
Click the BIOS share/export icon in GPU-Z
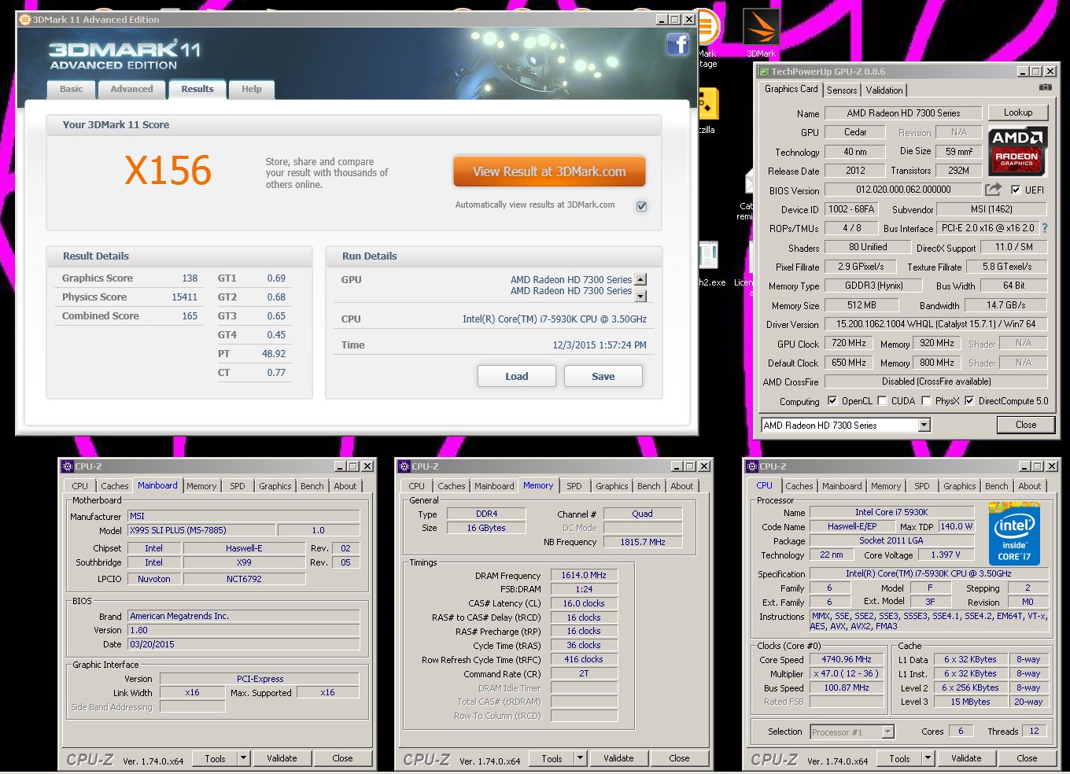click(x=993, y=190)
